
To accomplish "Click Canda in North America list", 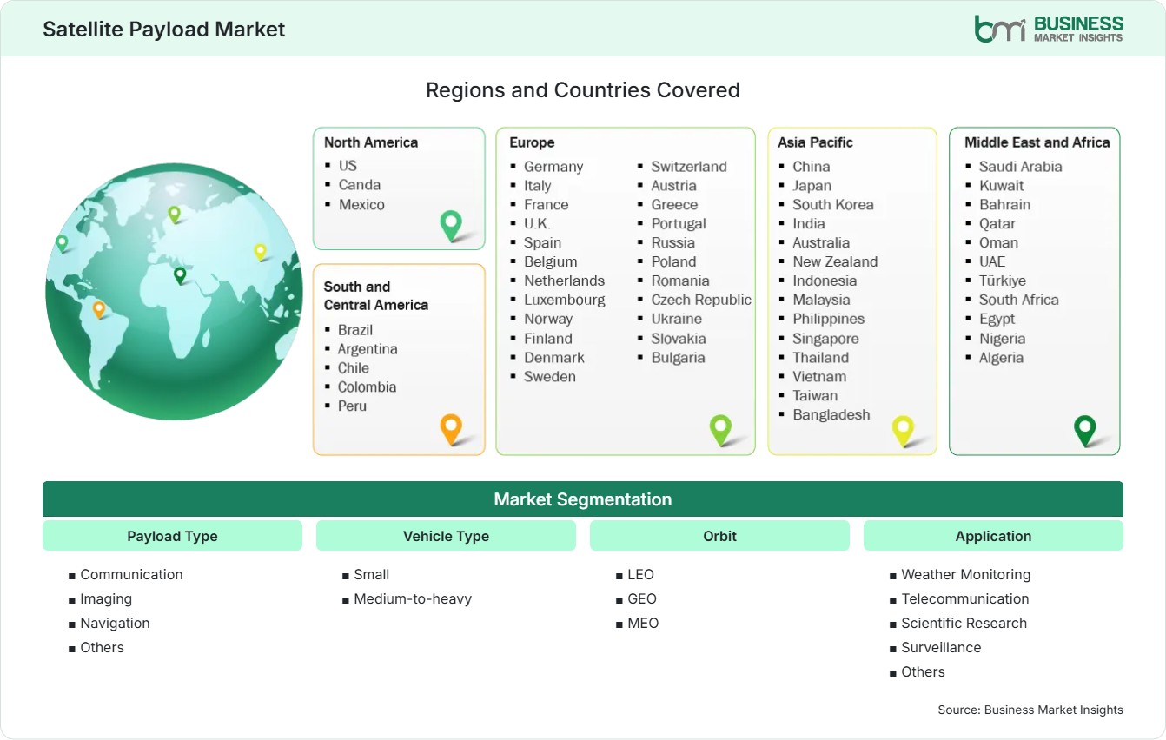I will [360, 184].
